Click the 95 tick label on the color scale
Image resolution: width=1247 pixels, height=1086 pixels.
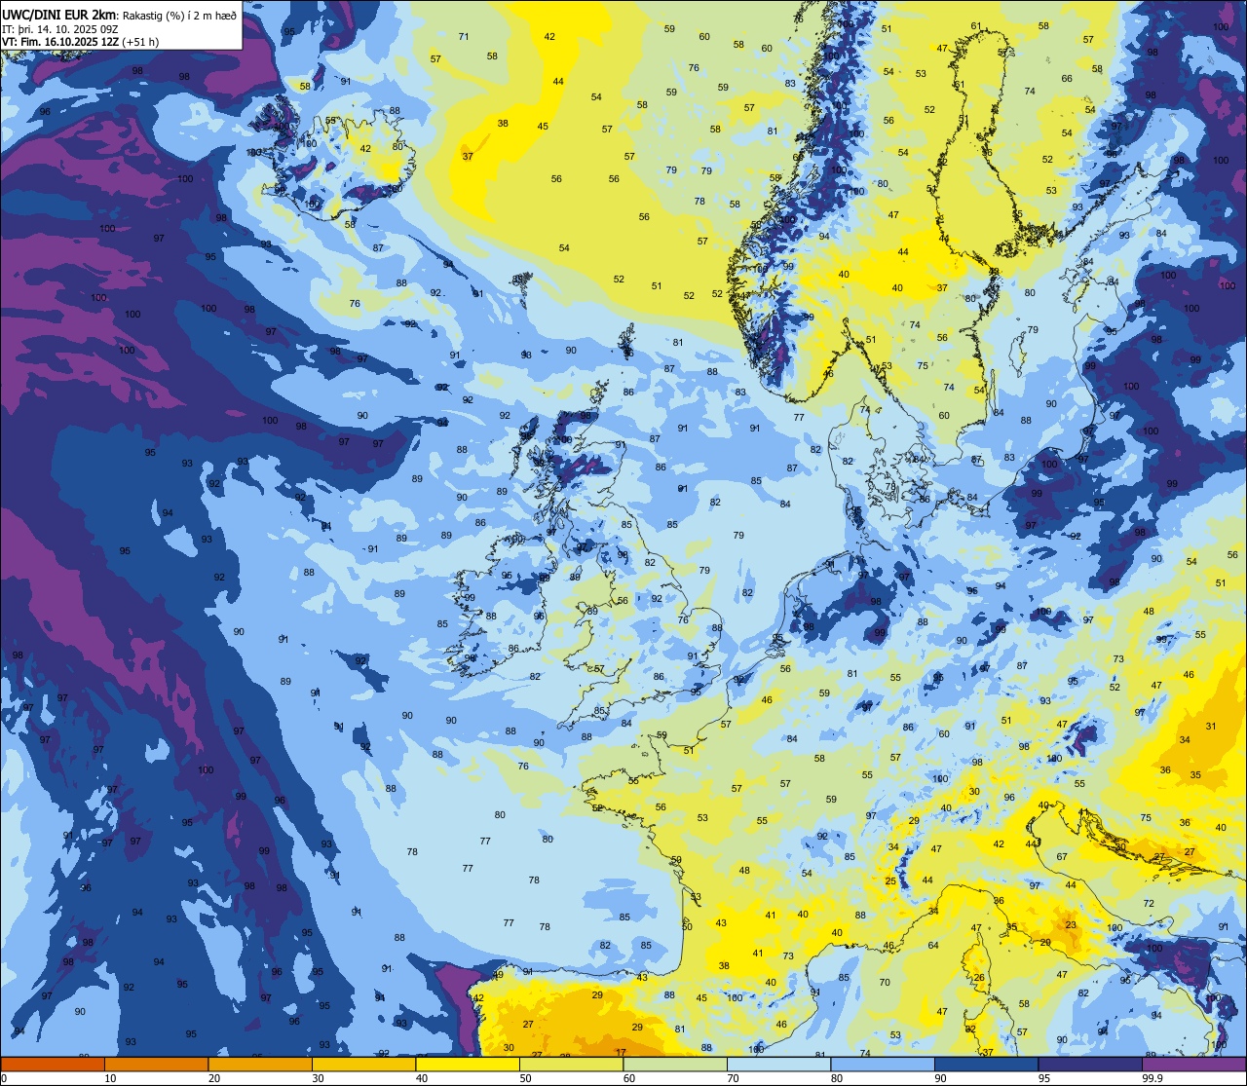coord(1044,1078)
